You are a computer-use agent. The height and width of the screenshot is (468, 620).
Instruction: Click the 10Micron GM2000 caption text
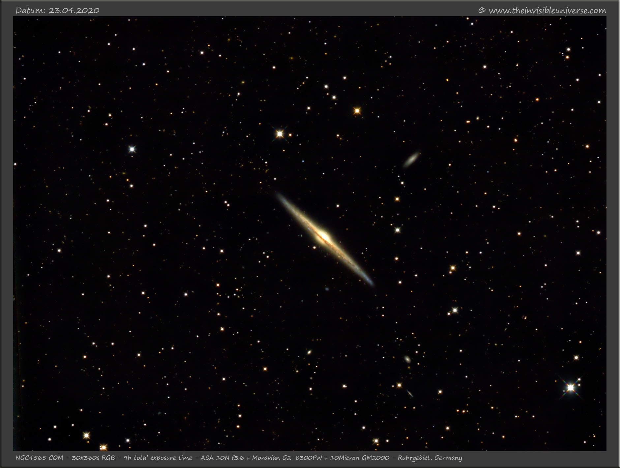[360, 458]
